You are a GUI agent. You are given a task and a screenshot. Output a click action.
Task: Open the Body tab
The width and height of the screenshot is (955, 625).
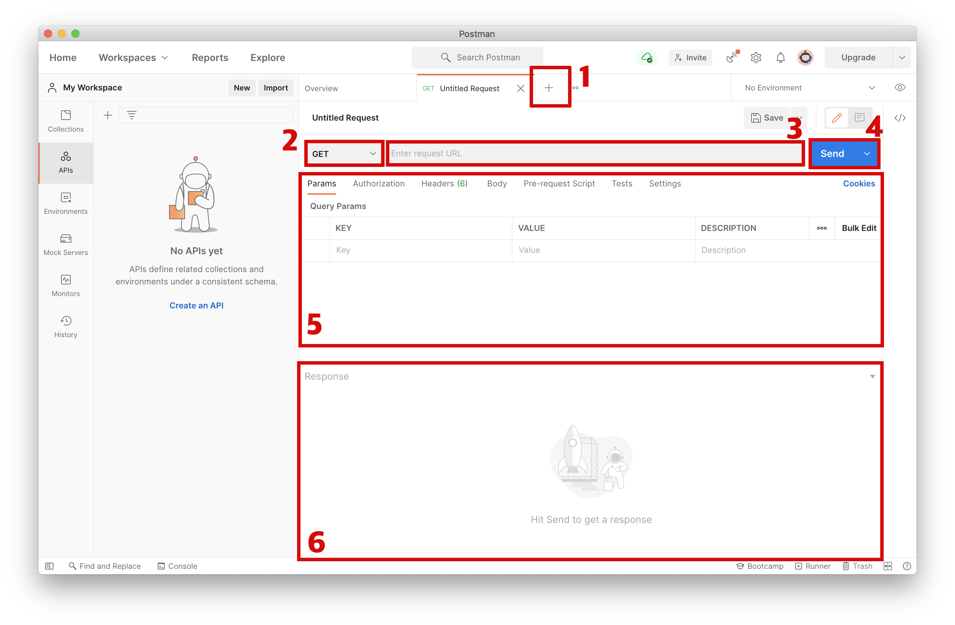[x=497, y=184]
